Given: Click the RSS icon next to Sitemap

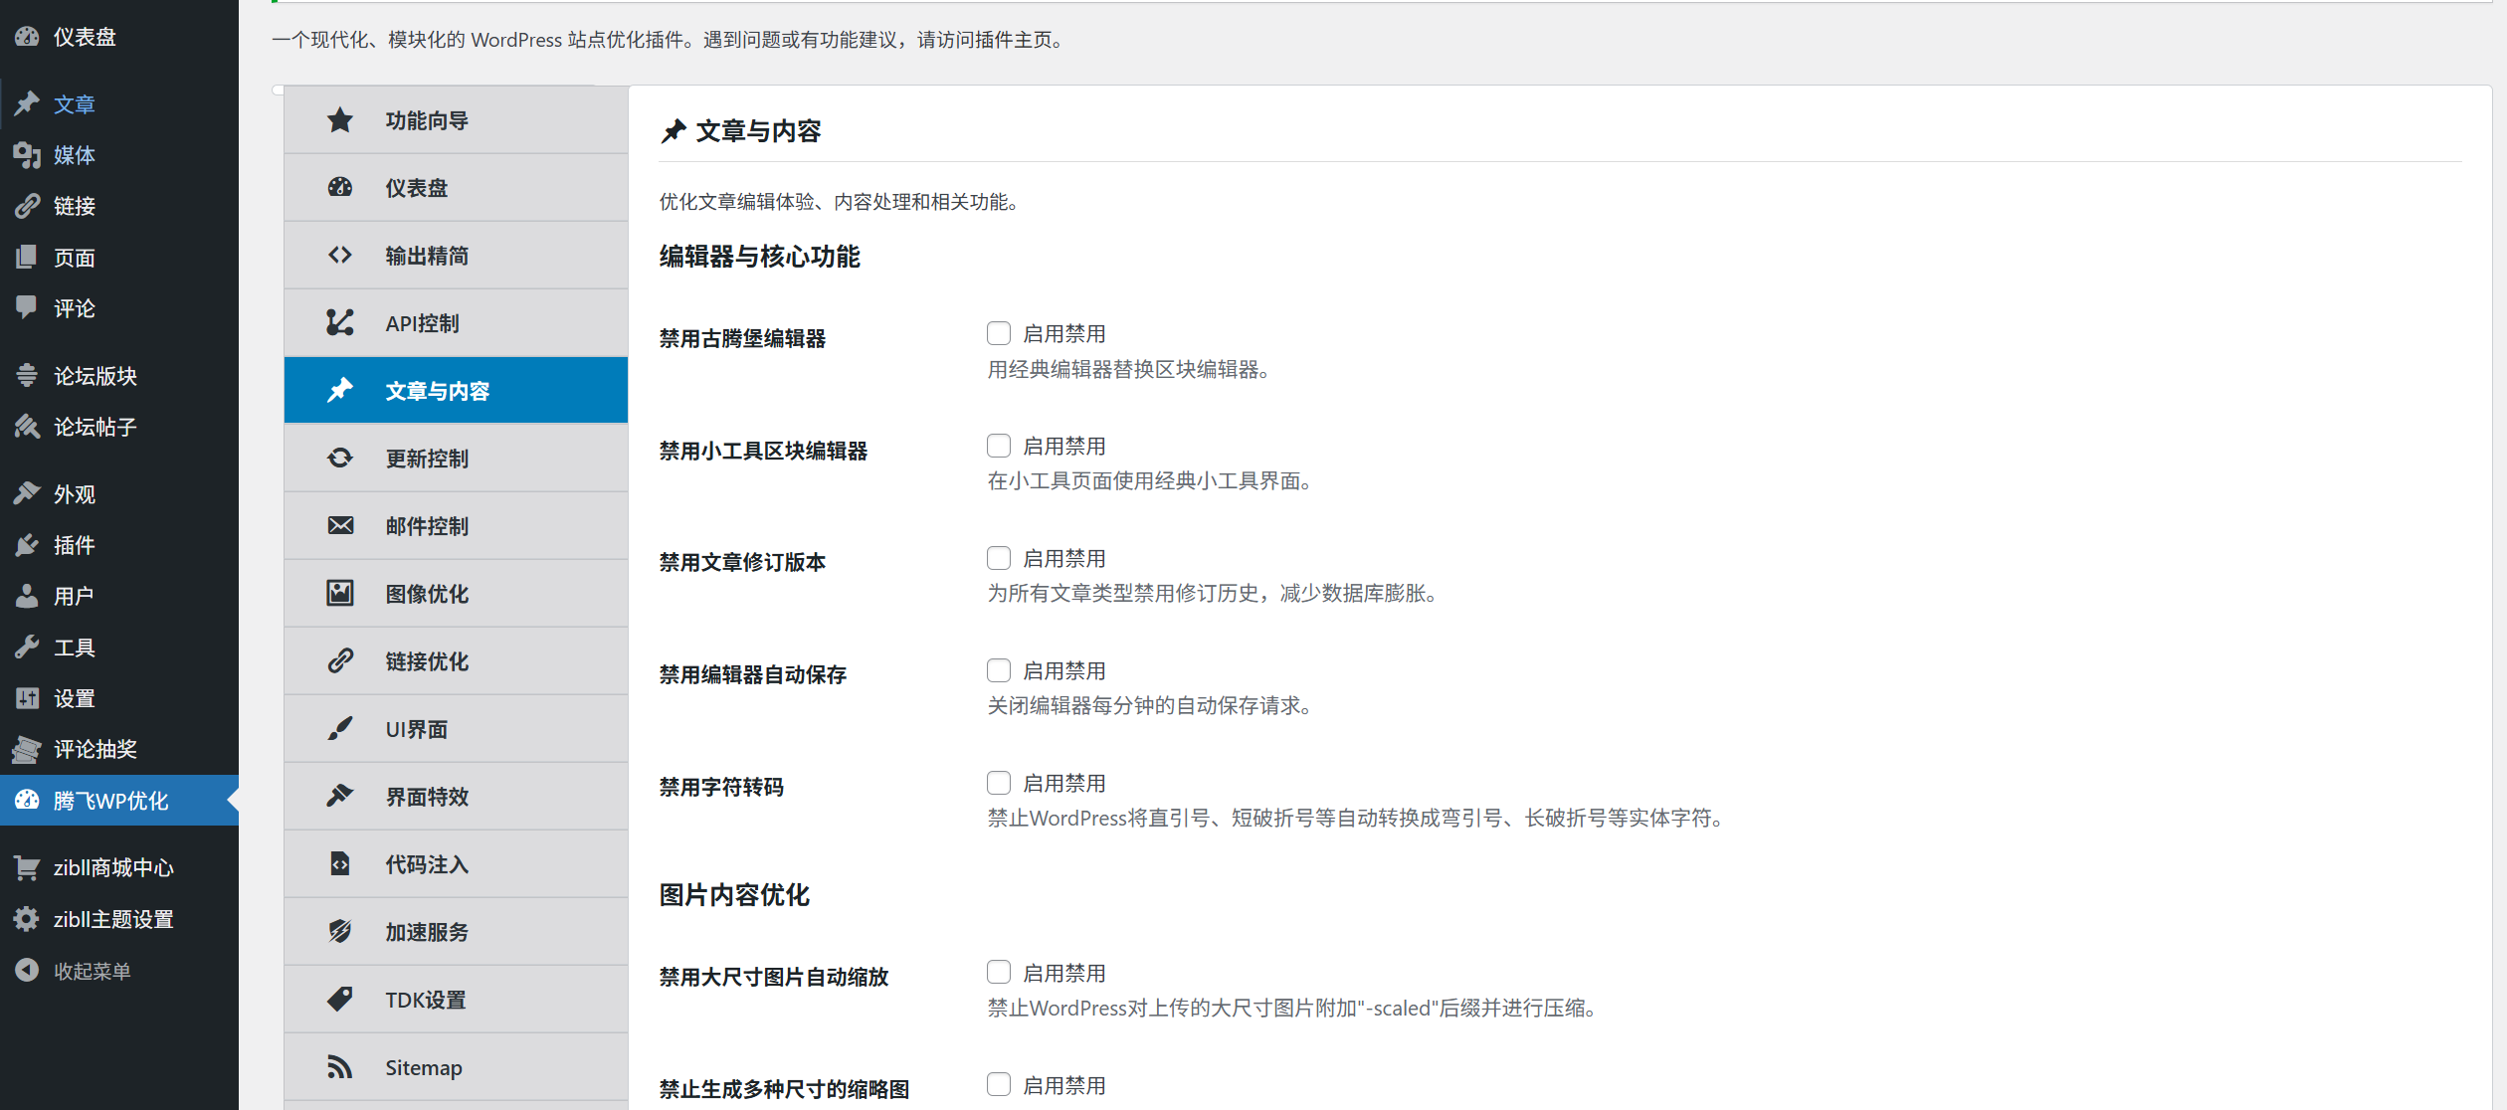Looking at the screenshot, I should pyautogui.click(x=339, y=1066).
